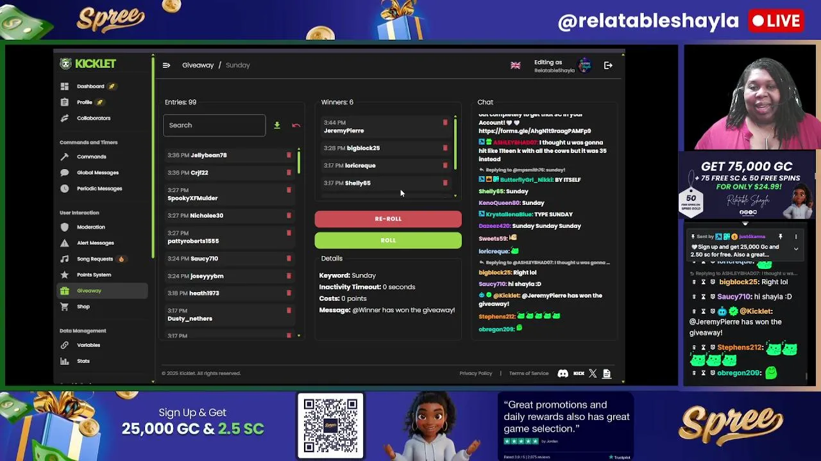Open the pinned message options menu
The width and height of the screenshot is (821, 461).
[x=796, y=237]
